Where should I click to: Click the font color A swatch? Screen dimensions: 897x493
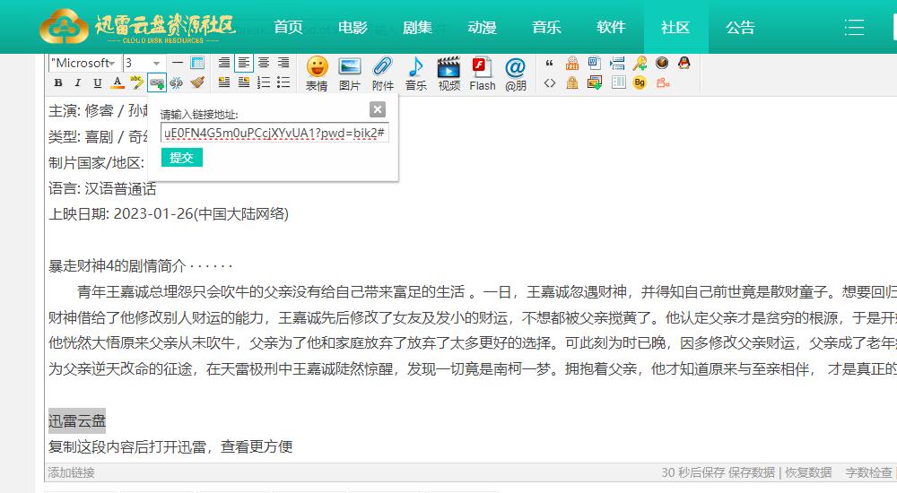(x=118, y=82)
